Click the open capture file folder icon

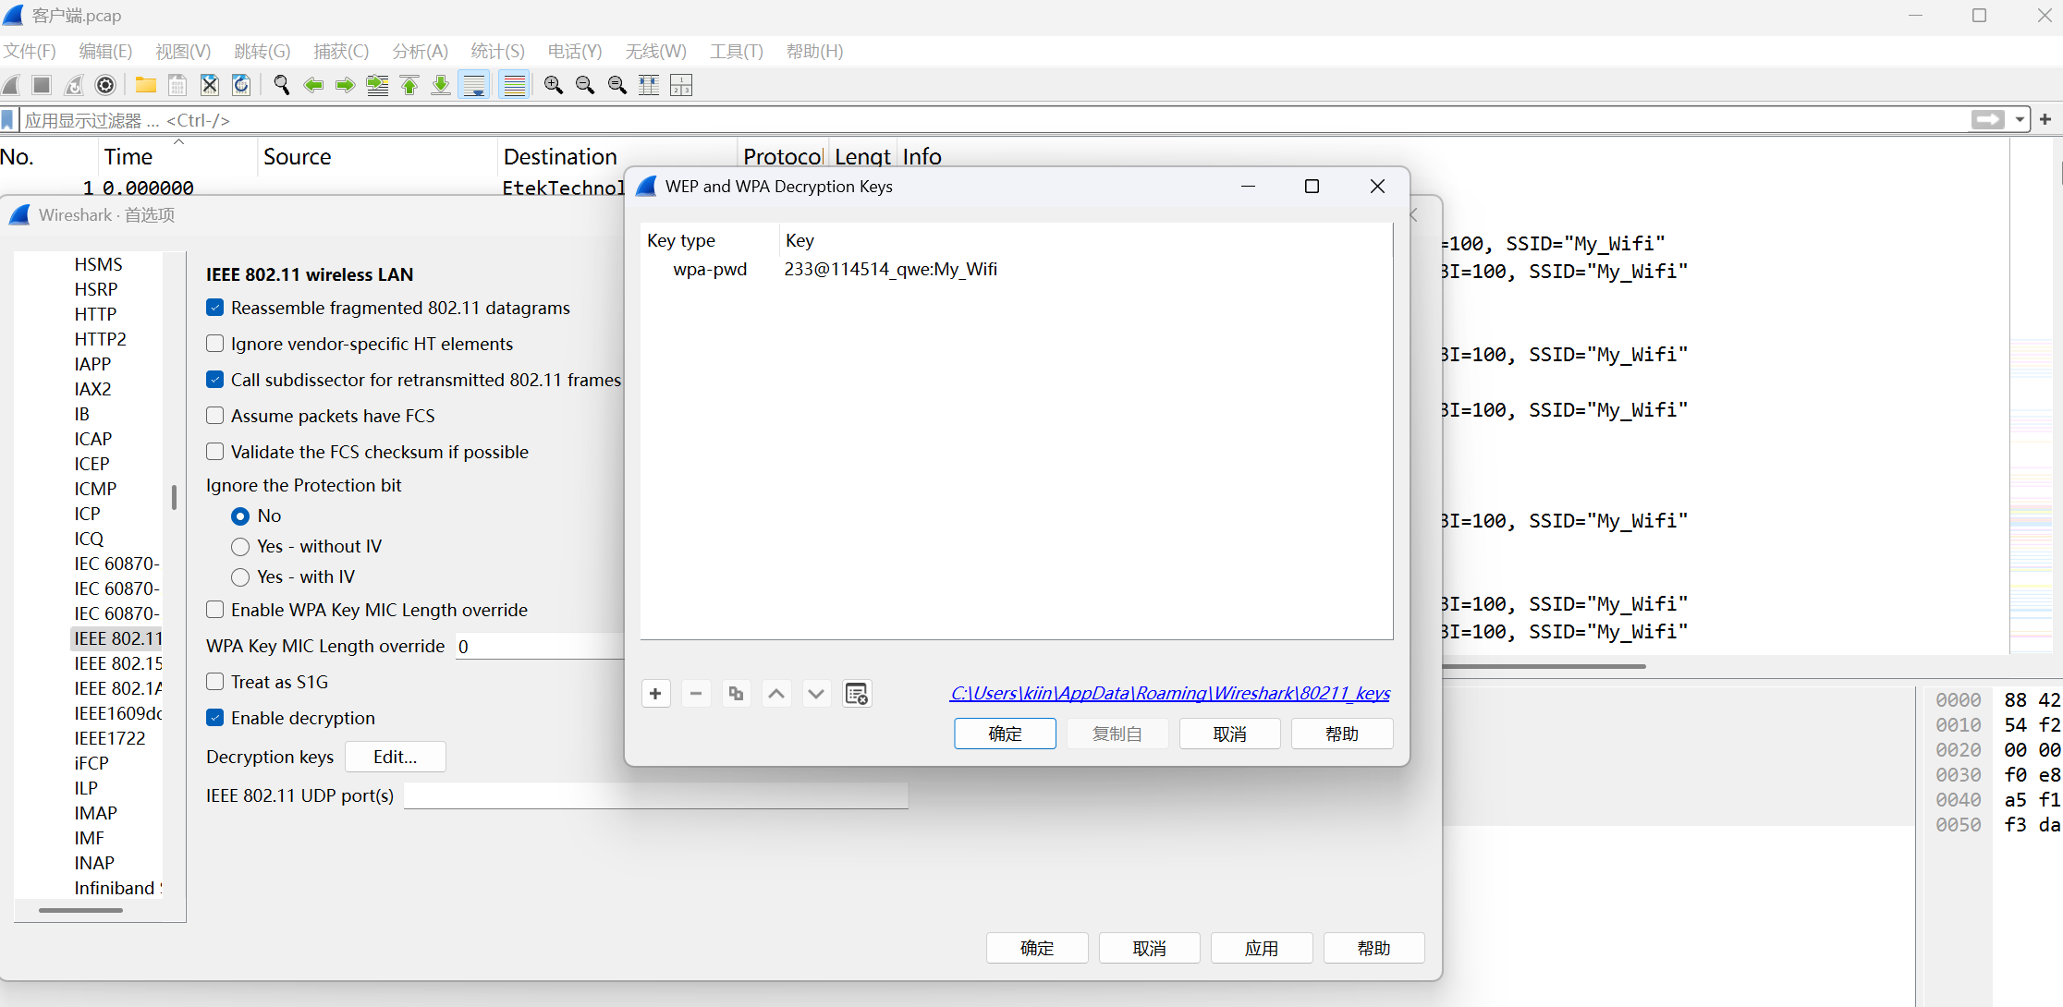pyautogui.click(x=145, y=85)
